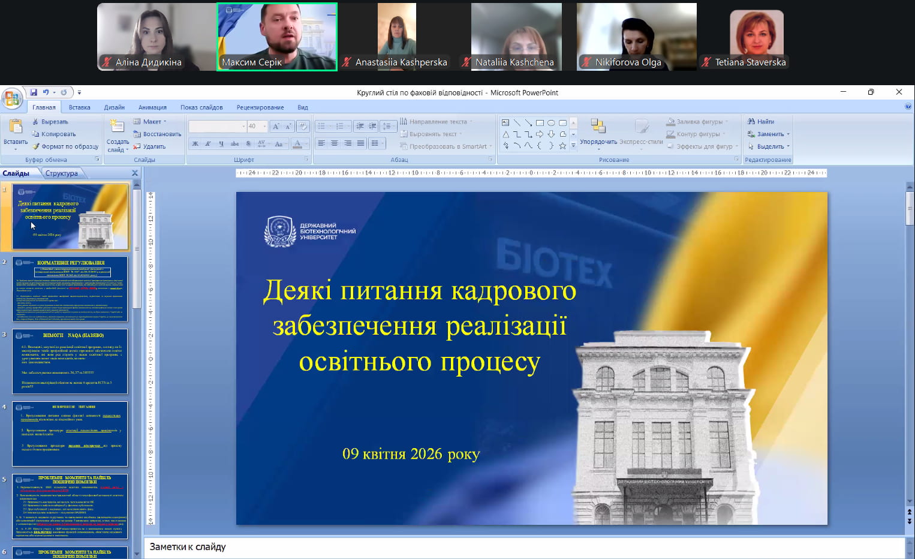
Task: Select the rectangle shape in shapes gallery
Action: pos(540,122)
